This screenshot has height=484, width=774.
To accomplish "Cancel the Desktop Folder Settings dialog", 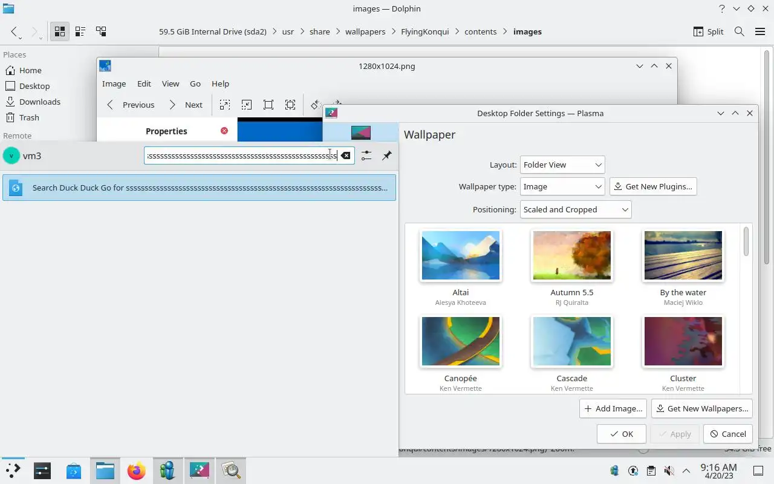I will pyautogui.click(x=728, y=434).
